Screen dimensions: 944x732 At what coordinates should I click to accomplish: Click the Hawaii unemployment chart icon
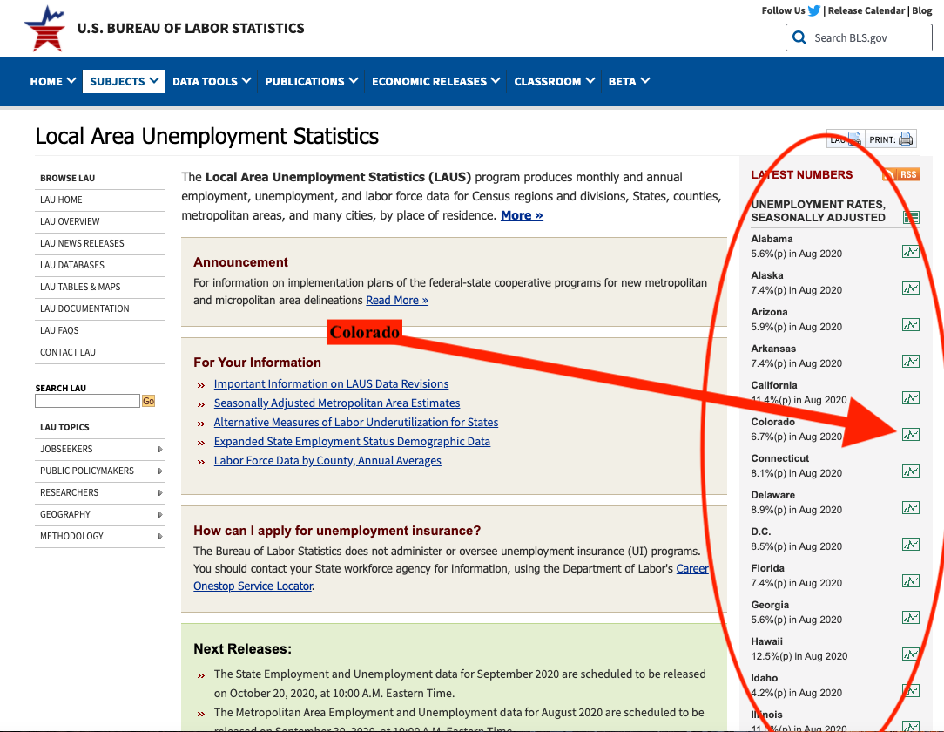pos(910,654)
